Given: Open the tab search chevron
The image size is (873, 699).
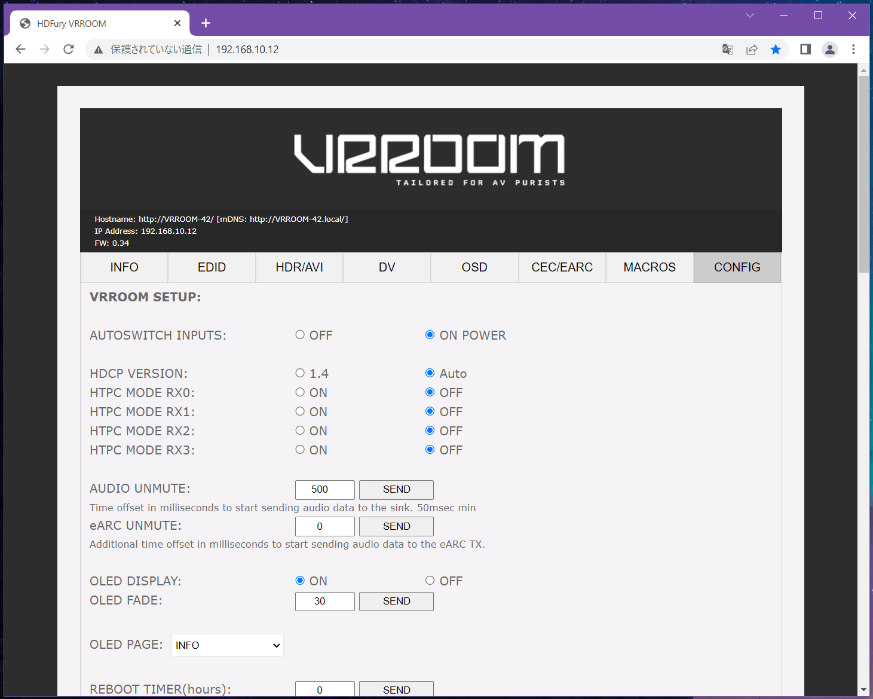Looking at the screenshot, I should (750, 16).
